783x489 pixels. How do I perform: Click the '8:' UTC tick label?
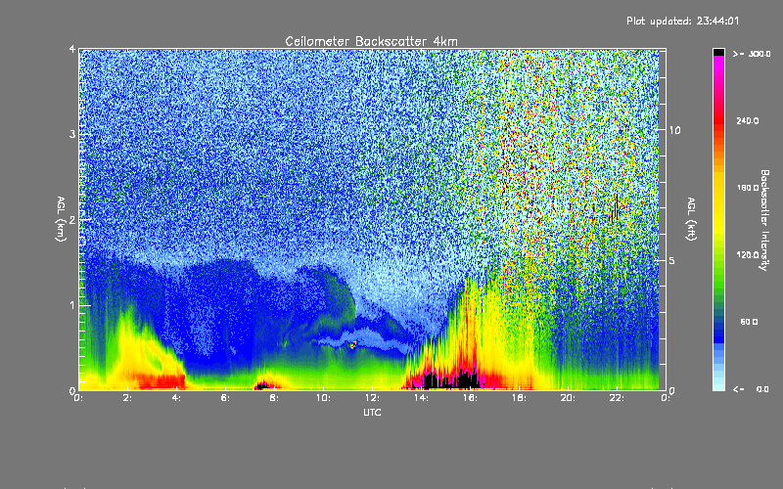(x=275, y=398)
